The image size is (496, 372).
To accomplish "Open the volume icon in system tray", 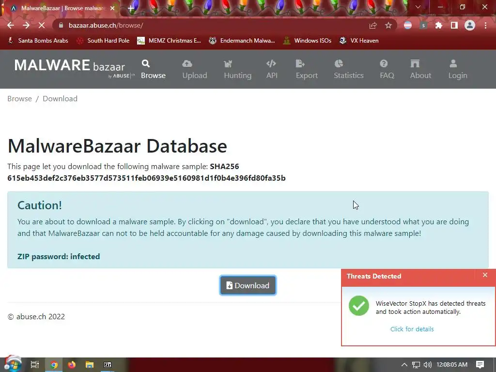I will click(427, 365).
